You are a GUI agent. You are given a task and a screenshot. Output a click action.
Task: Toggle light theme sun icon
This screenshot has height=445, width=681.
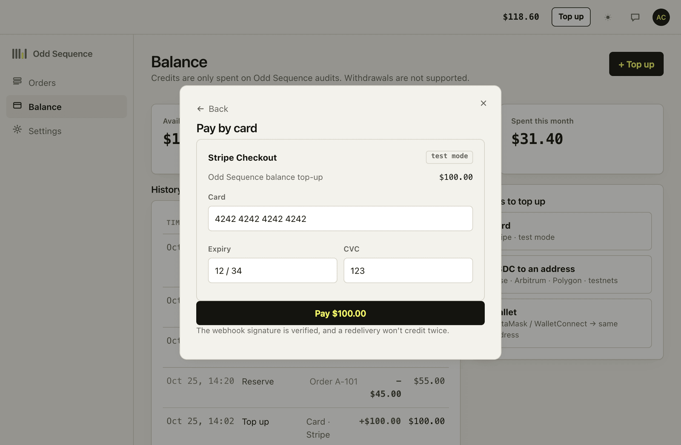(x=608, y=17)
